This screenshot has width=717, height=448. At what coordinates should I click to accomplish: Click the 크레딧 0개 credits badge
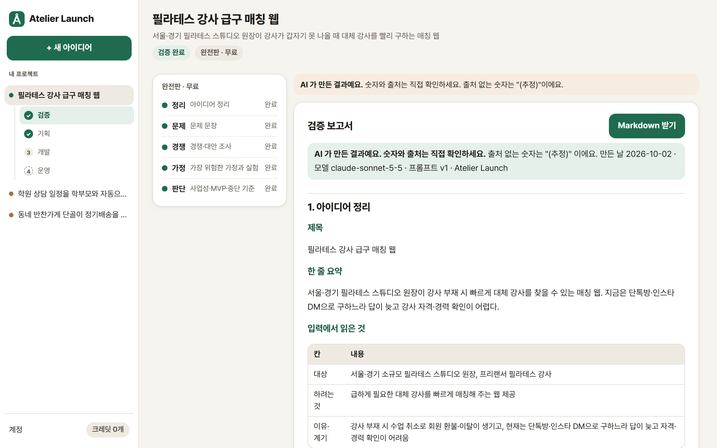(x=108, y=429)
